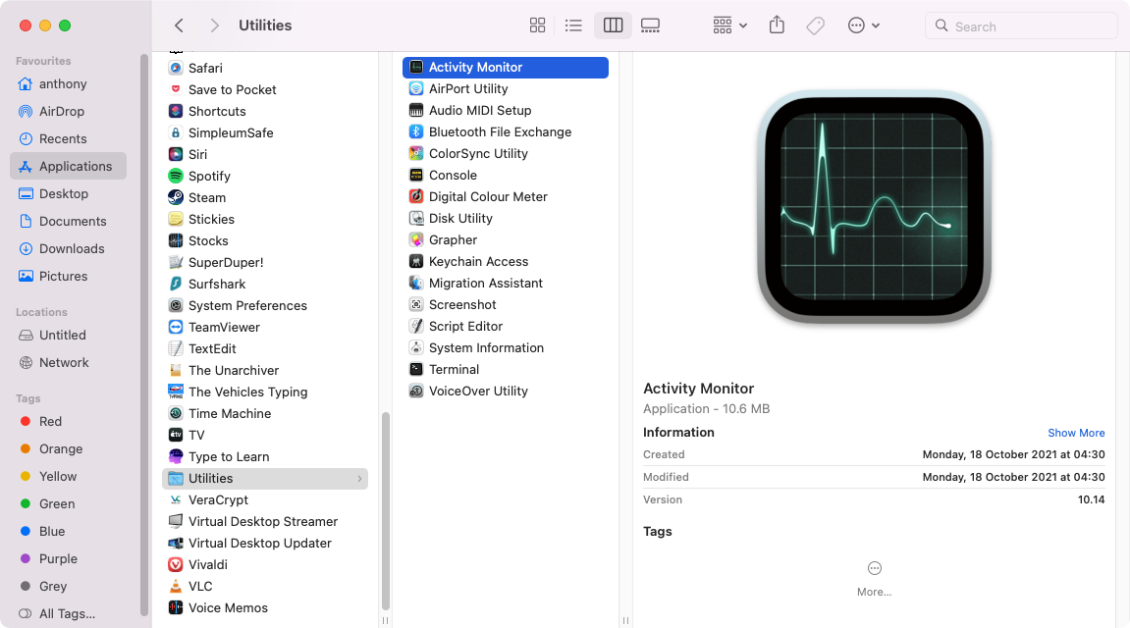1130x628 pixels.
Task: Select the Terminal icon
Action: (x=416, y=370)
